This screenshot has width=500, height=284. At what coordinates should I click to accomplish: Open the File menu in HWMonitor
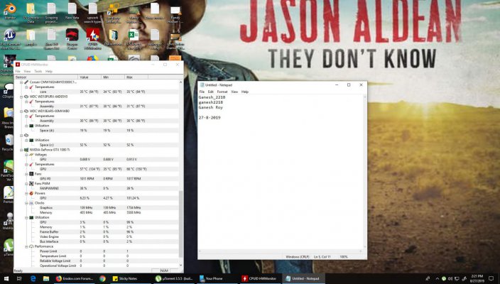(18, 72)
